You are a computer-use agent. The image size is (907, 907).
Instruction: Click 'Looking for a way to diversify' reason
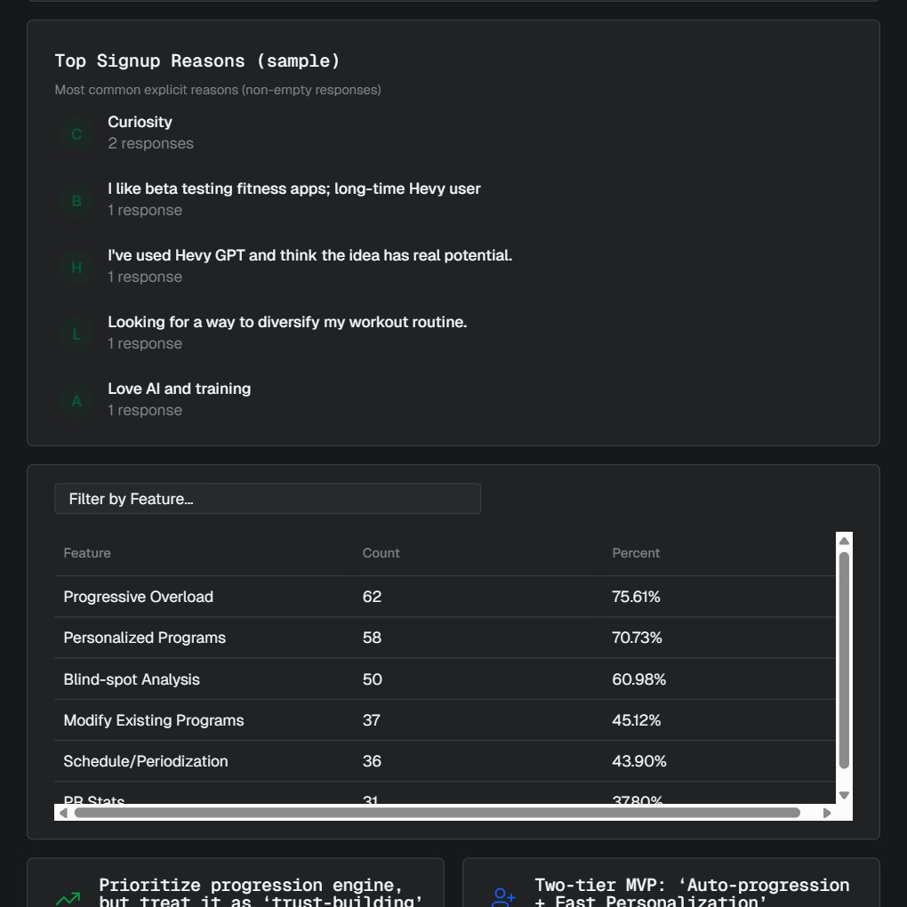tap(287, 322)
